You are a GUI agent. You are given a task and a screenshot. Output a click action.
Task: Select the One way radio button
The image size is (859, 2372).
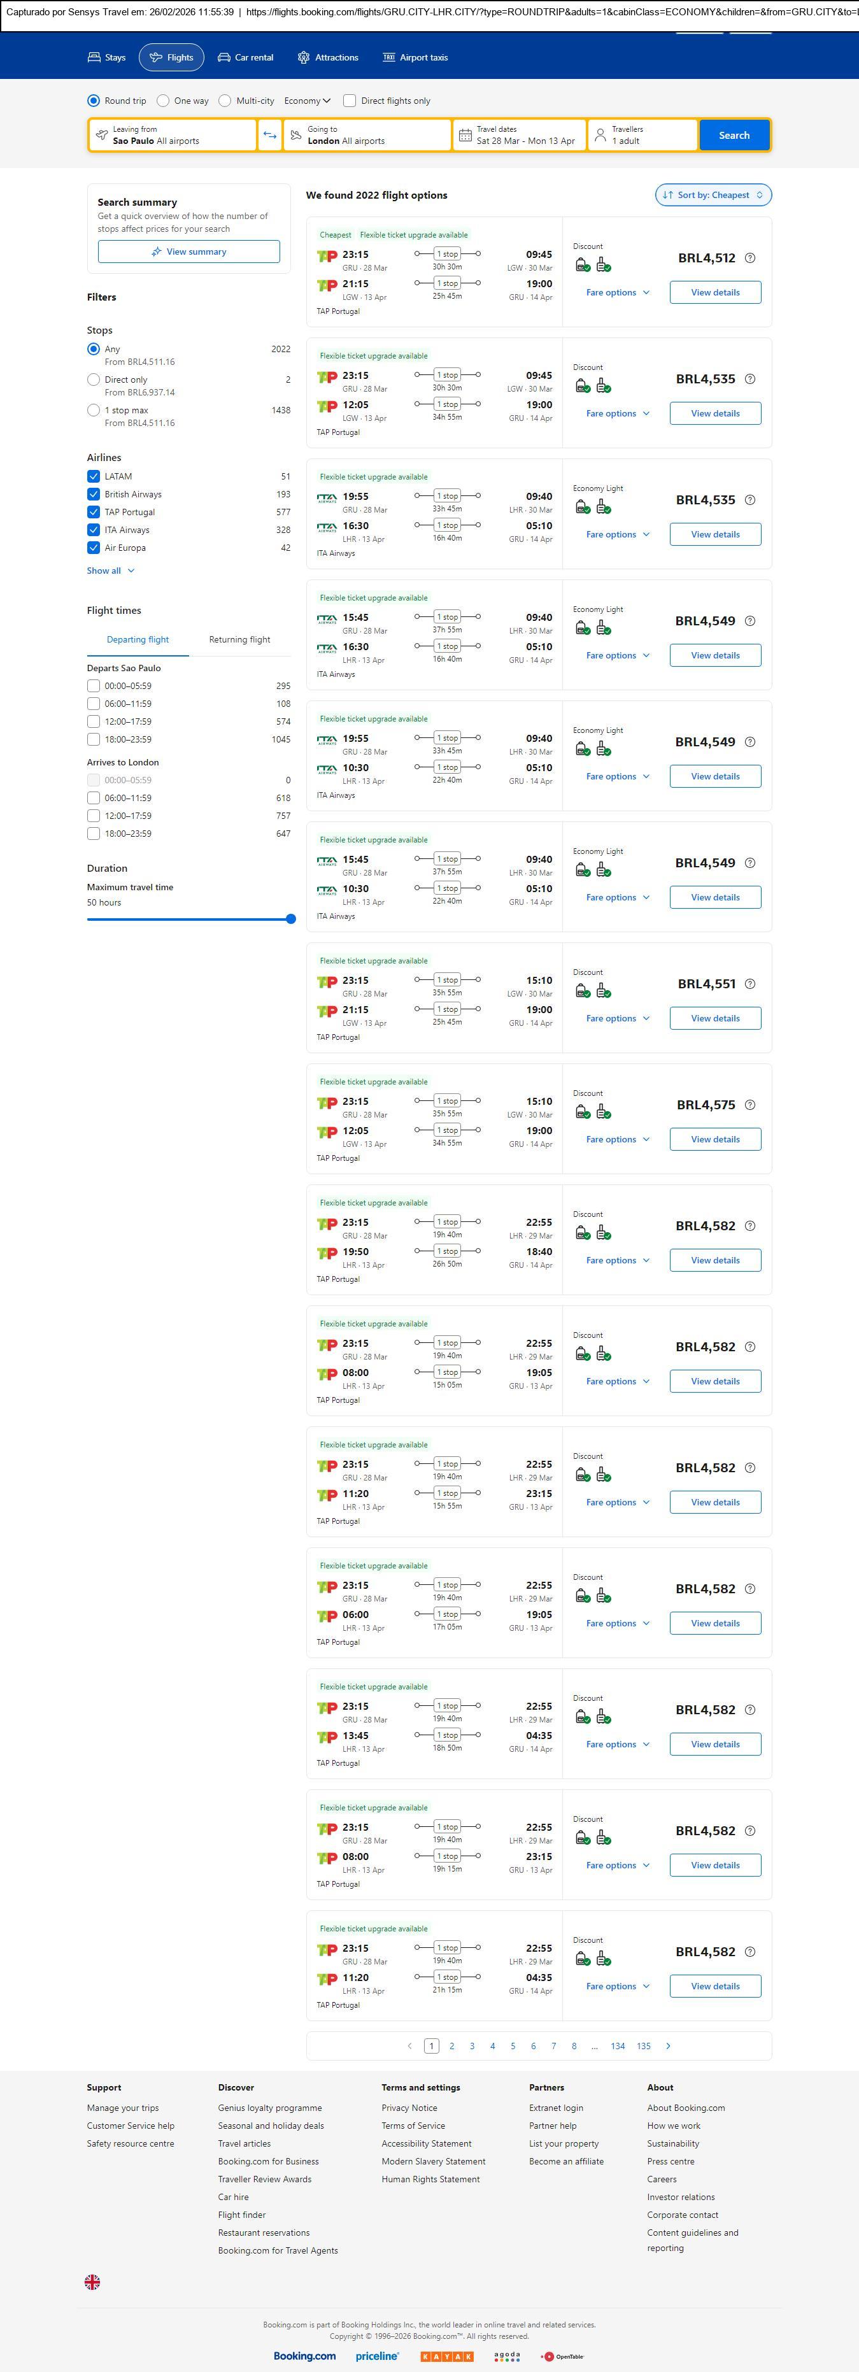pyautogui.click(x=163, y=101)
